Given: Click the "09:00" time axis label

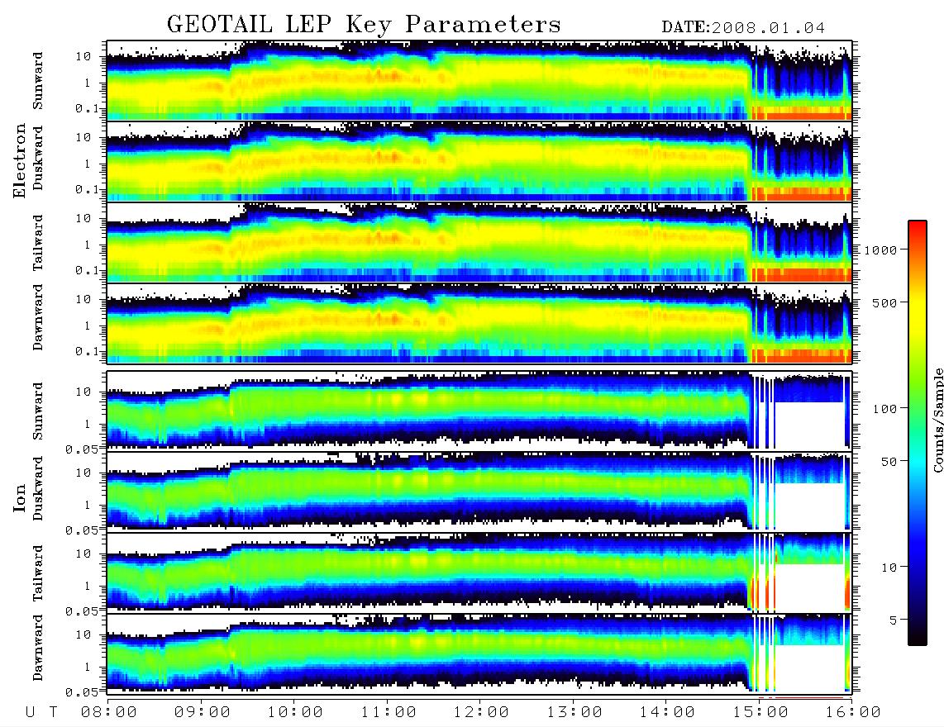Looking at the screenshot, I should (203, 713).
